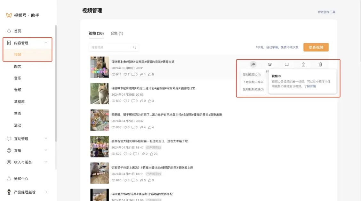The image size is (361, 201).
Task: Open the 通知中心 bell icon
Action: coord(9,179)
